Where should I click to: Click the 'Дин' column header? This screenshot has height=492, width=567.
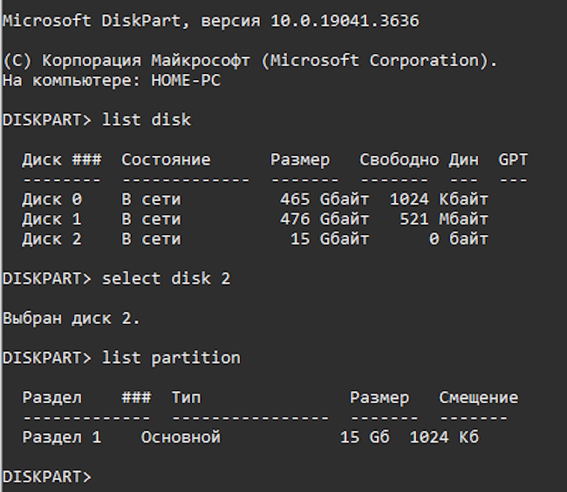[463, 160]
